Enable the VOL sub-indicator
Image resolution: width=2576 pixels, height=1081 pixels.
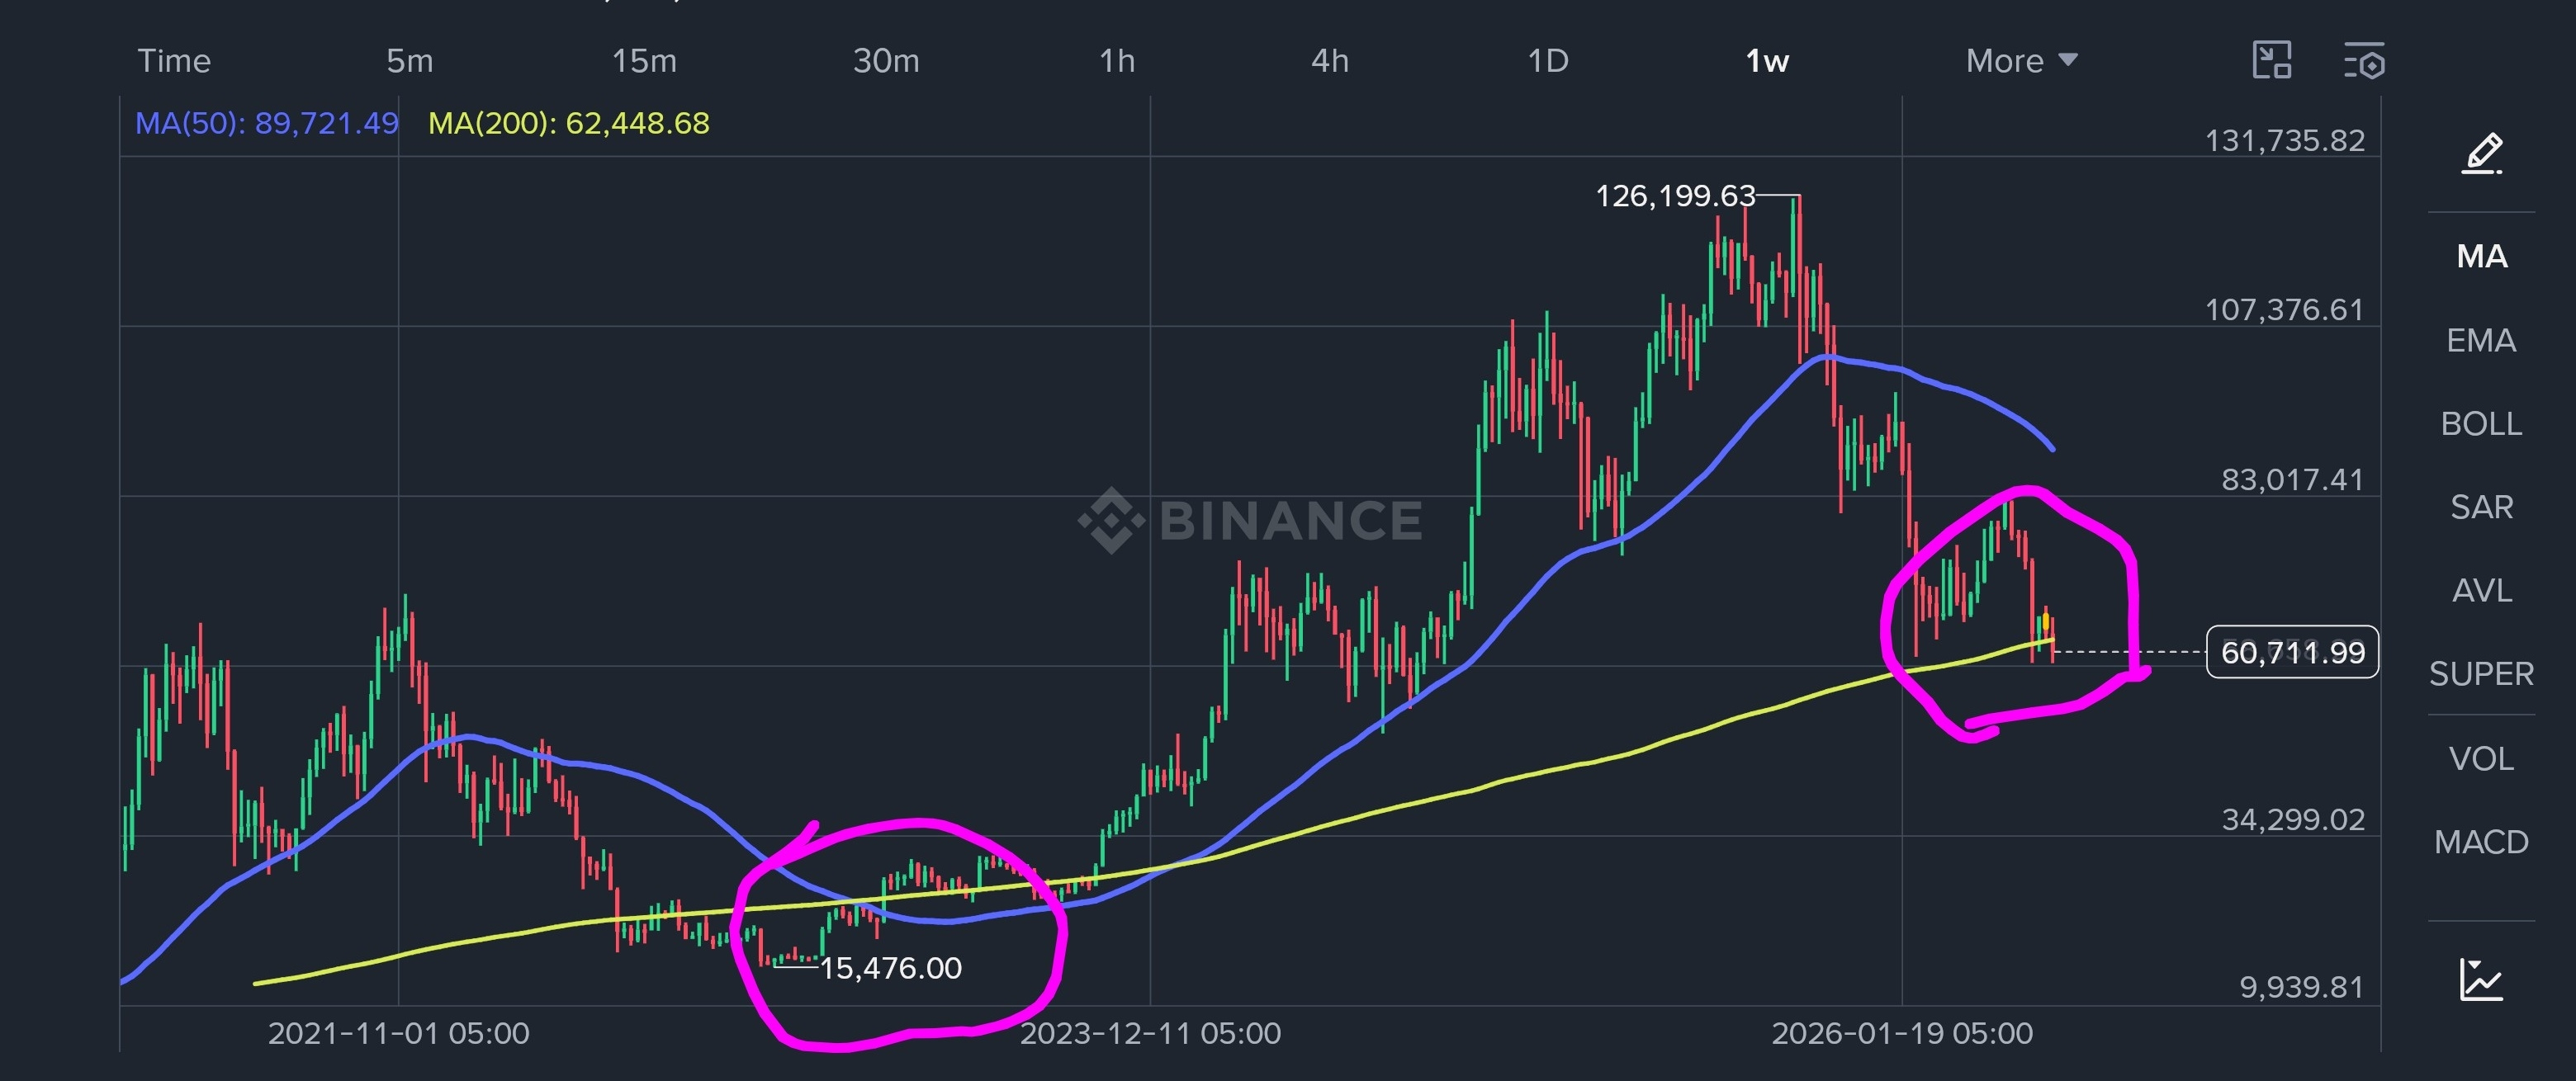pyautogui.click(x=2481, y=759)
